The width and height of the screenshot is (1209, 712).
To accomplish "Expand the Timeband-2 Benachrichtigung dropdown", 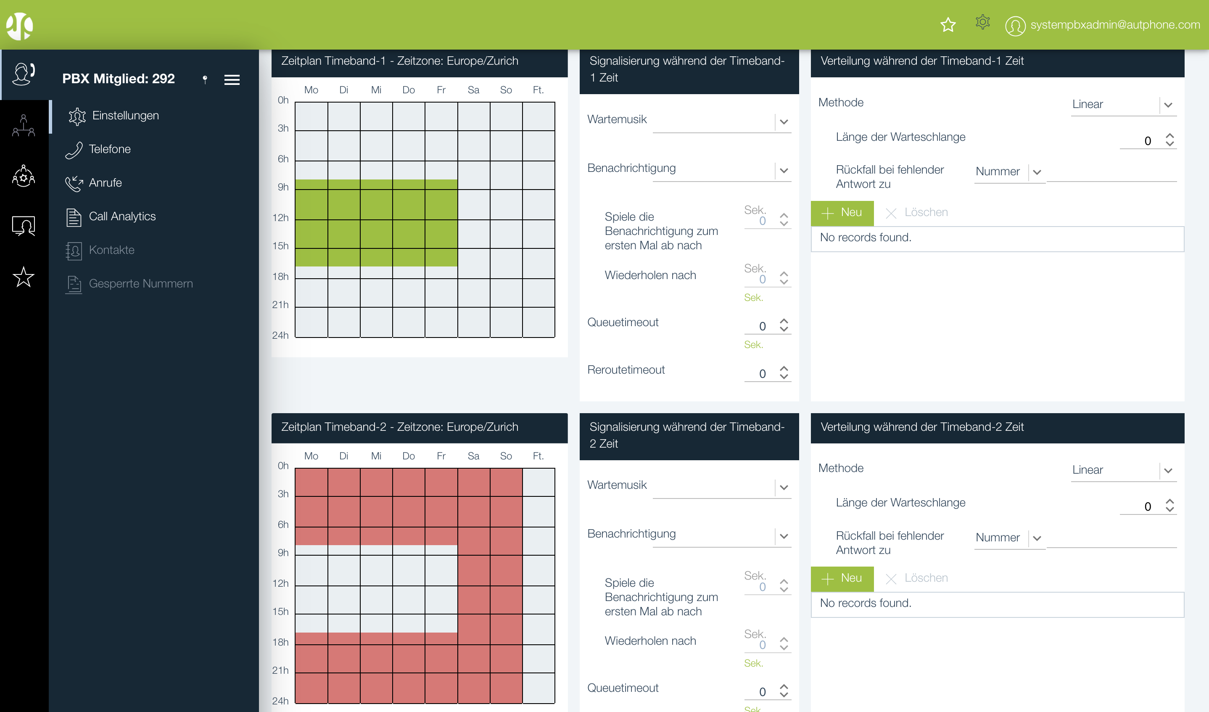I will point(784,536).
